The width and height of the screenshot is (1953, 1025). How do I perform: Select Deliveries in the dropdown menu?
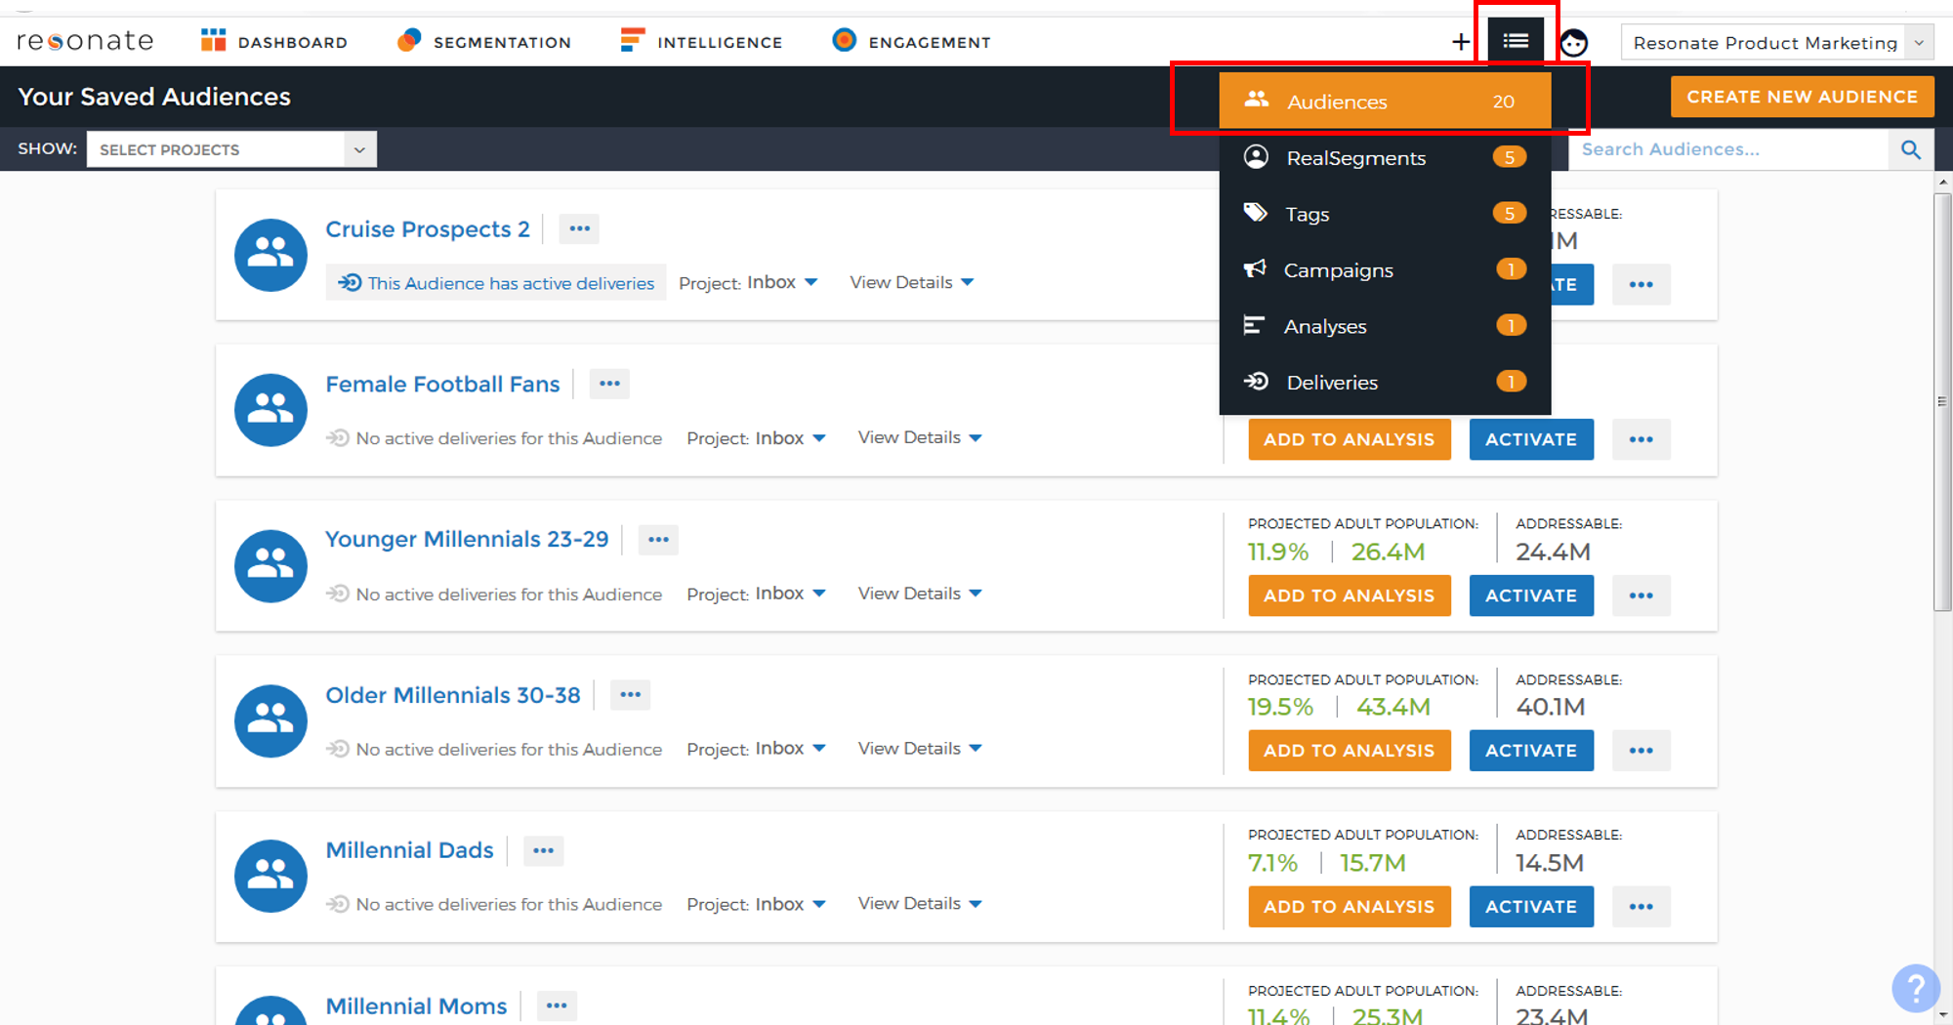pos(1385,382)
